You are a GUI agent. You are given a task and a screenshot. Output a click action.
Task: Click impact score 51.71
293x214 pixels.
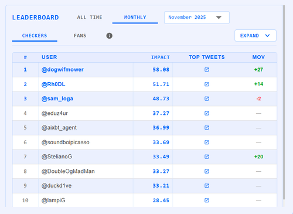click(161, 84)
